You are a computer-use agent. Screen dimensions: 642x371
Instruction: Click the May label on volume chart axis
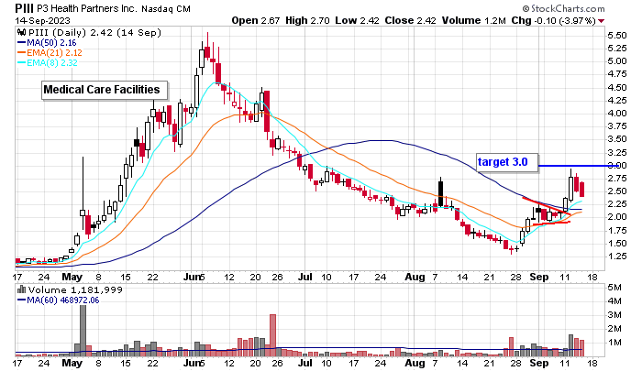(72, 363)
